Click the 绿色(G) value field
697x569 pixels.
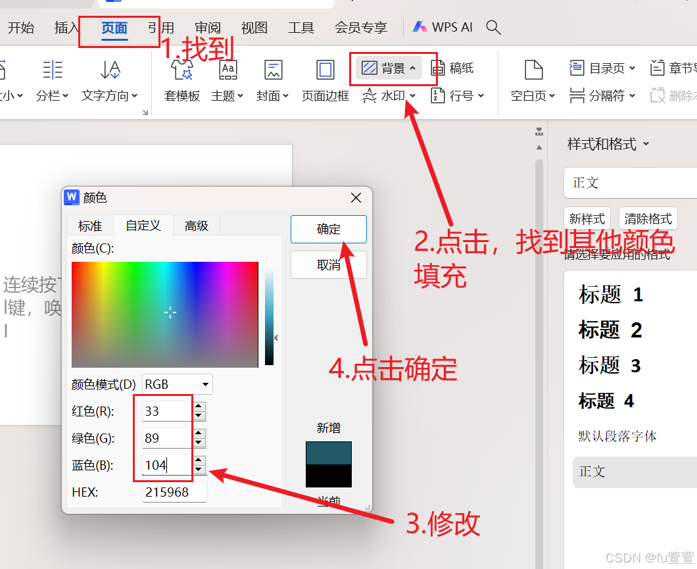point(166,438)
